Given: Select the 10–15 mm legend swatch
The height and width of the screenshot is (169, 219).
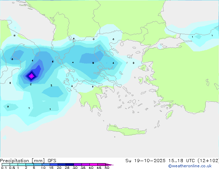Looking at the screenshot, I should pos(46,165).
